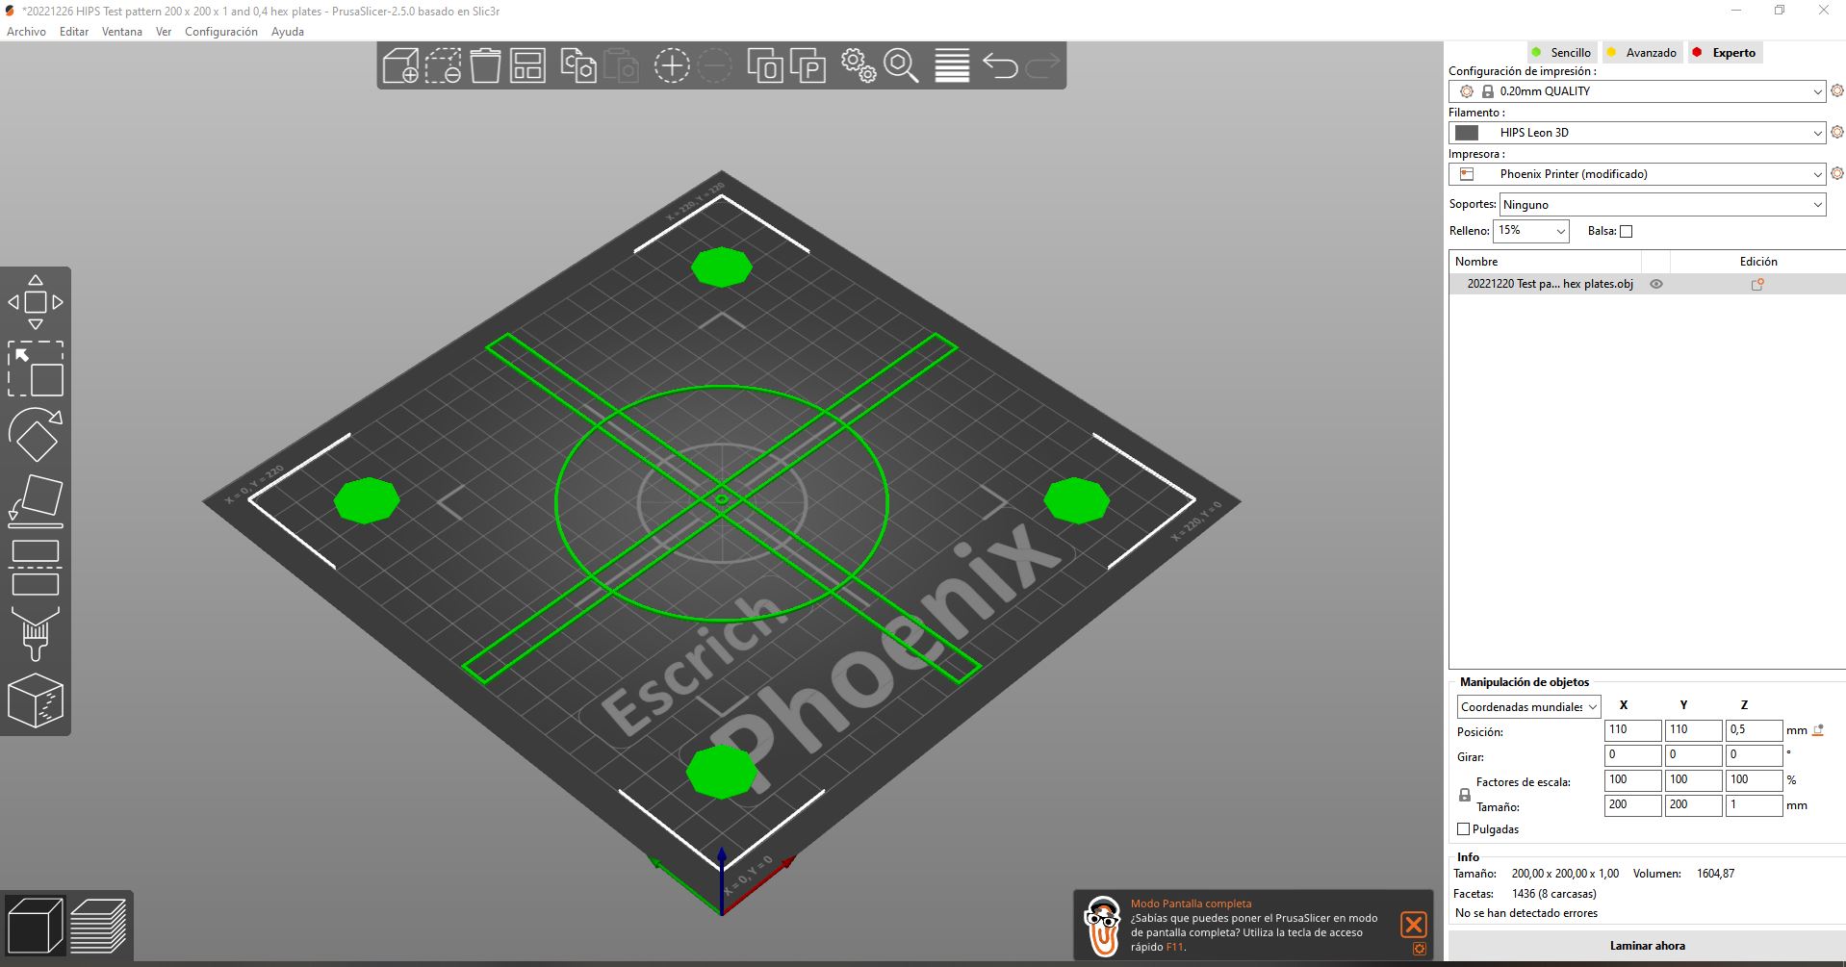Select the Rotate tool
This screenshot has height=967, width=1846.
tap(36, 435)
